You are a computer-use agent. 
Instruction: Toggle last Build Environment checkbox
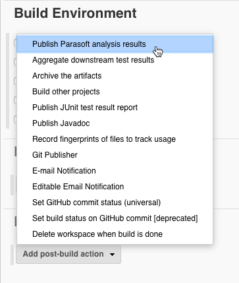point(16,119)
